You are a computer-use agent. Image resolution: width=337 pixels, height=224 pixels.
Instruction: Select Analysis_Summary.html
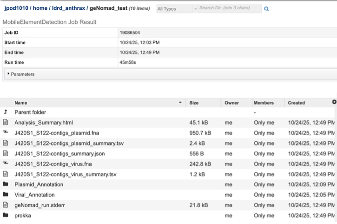[x=44, y=123]
